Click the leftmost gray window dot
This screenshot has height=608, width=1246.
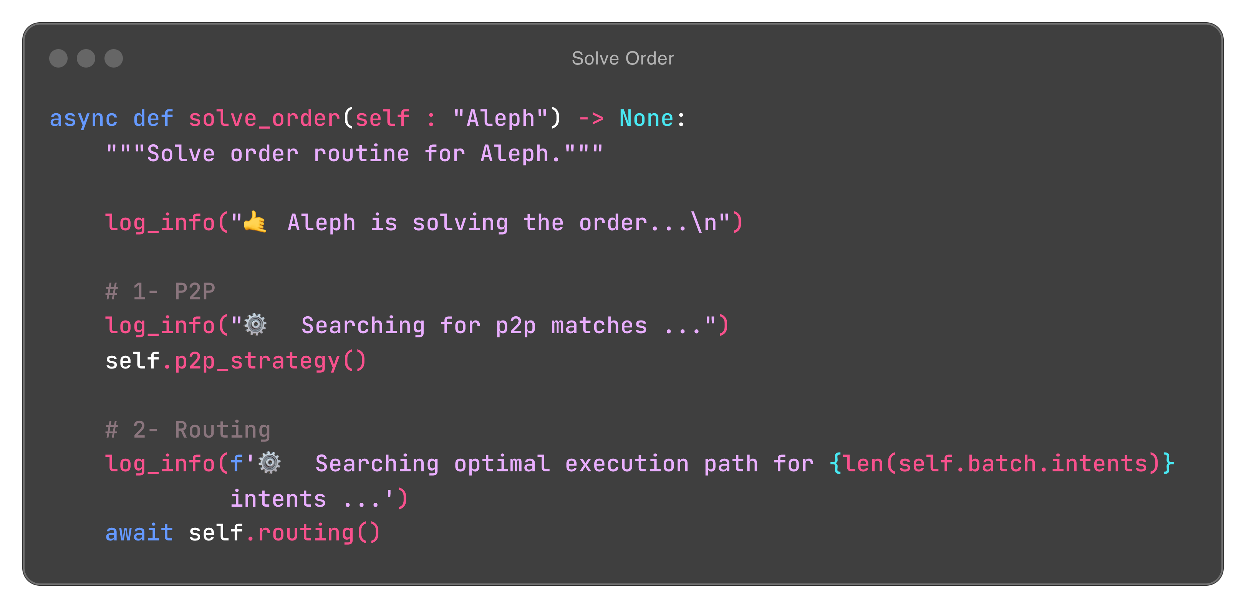(x=58, y=58)
